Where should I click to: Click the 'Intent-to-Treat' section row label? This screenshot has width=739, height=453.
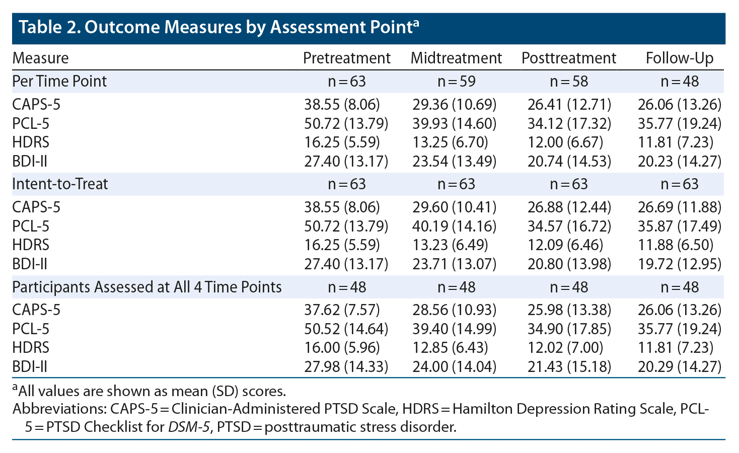(60, 184)
